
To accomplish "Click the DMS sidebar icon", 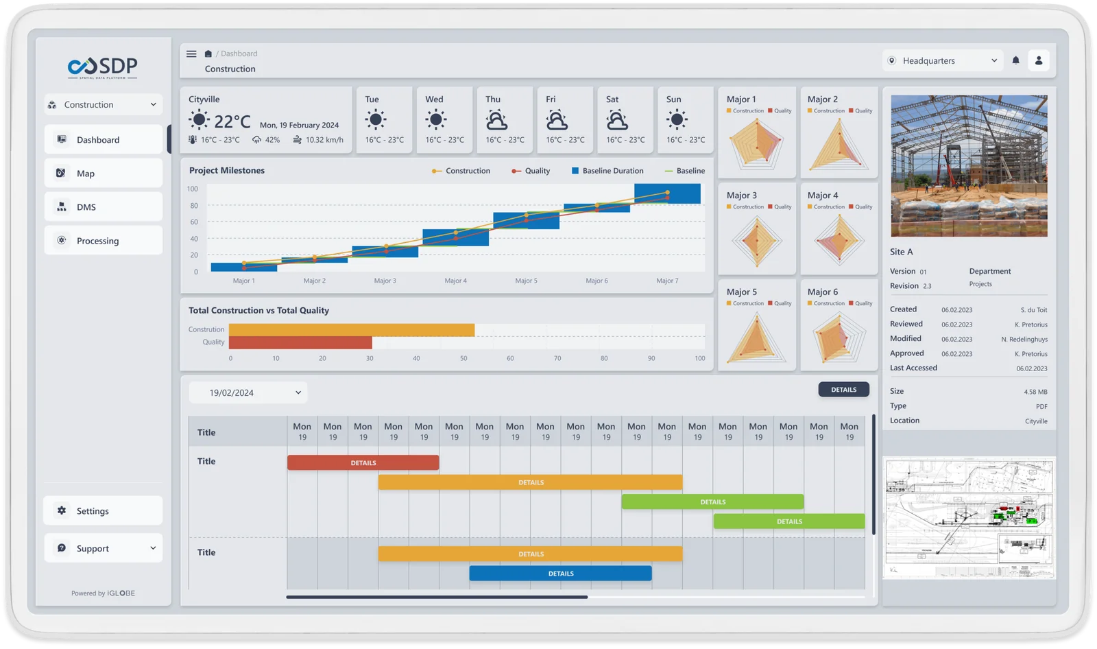I will coord(62,206).
